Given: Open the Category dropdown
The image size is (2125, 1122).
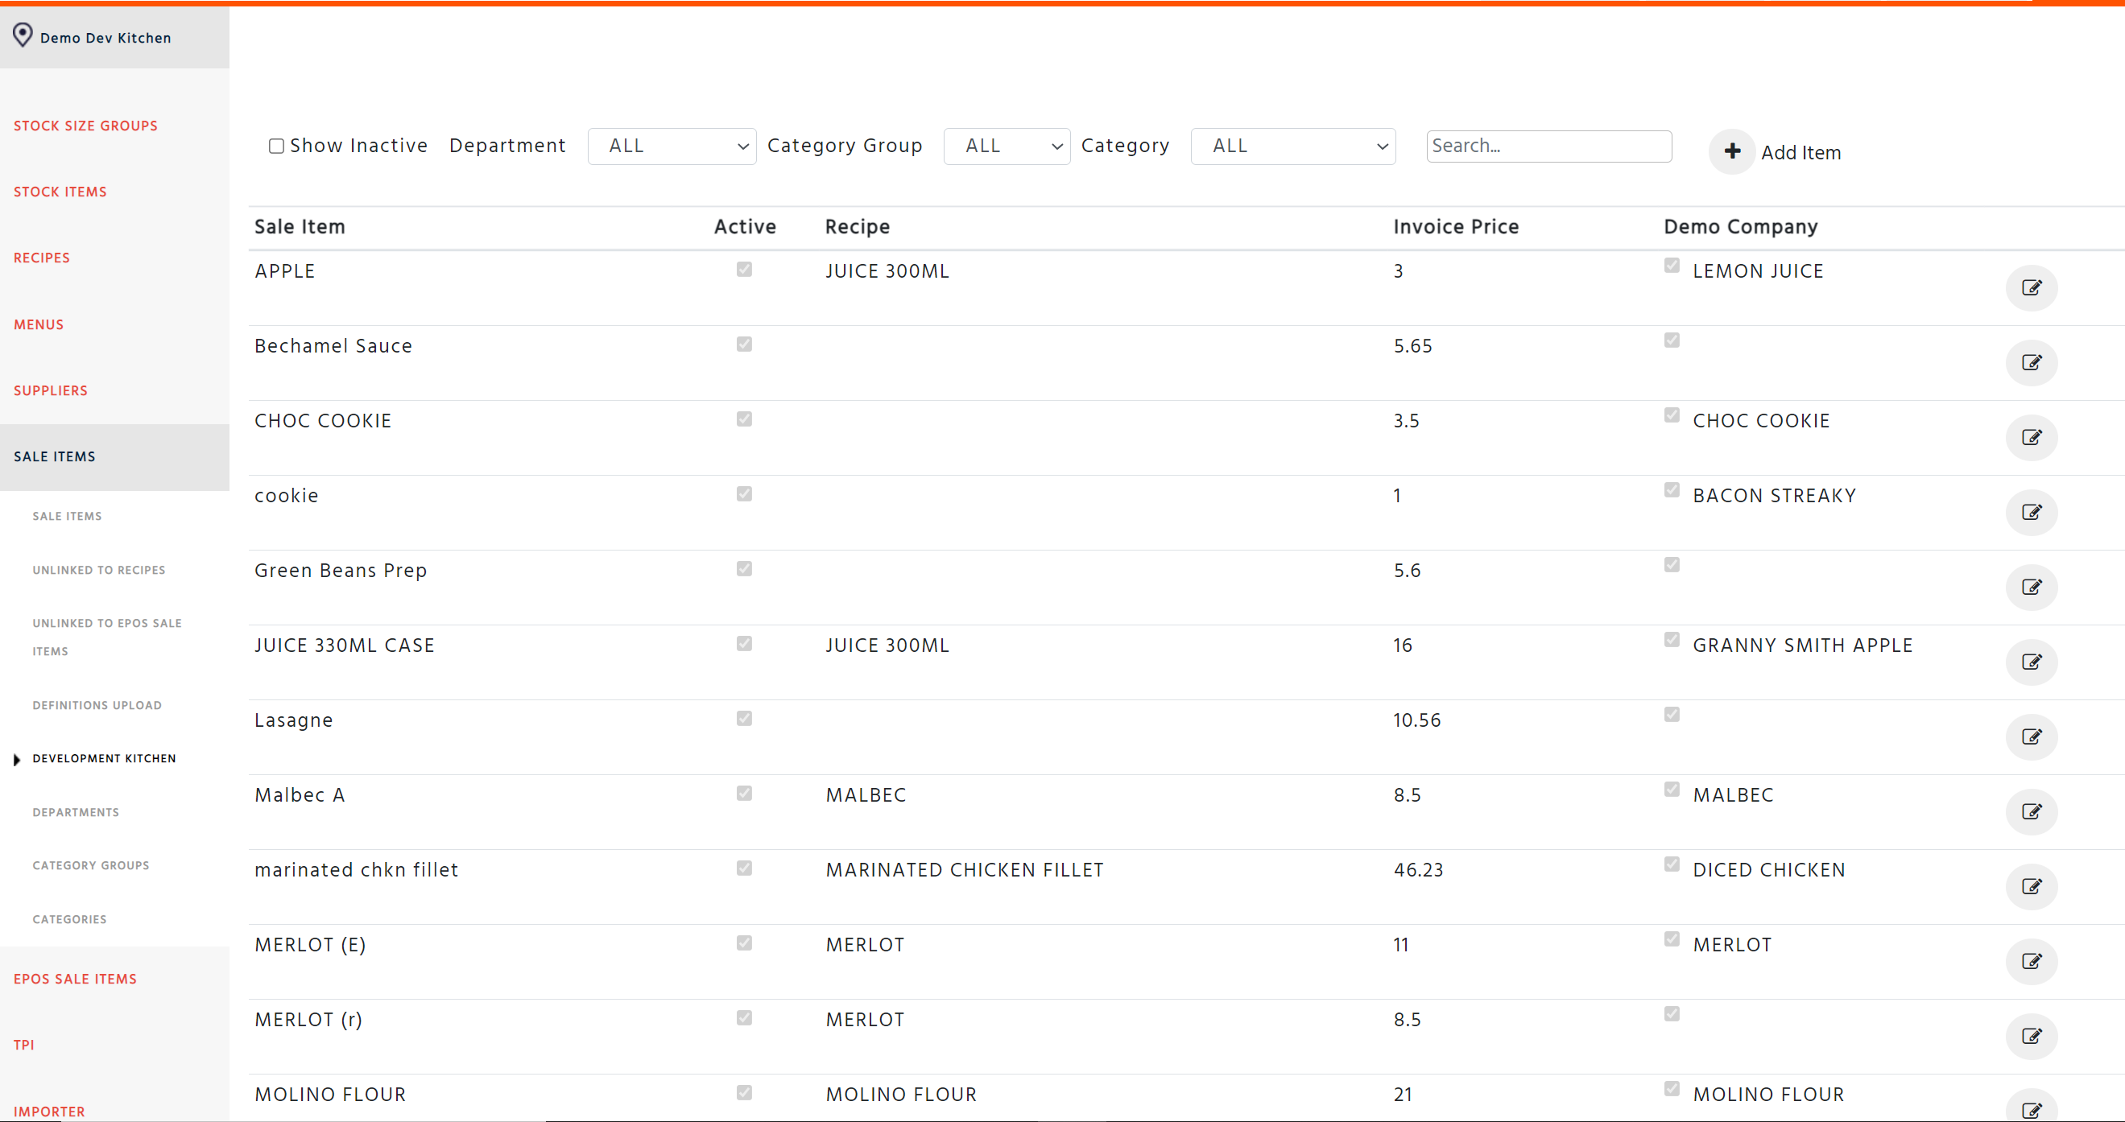Looking at the screenshot, I should pyautogui.click(x=1292, y=146).
